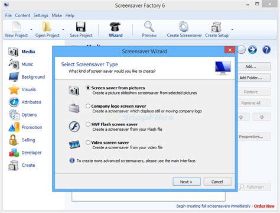Click the Add Folder... button

(x=254, y=78)
